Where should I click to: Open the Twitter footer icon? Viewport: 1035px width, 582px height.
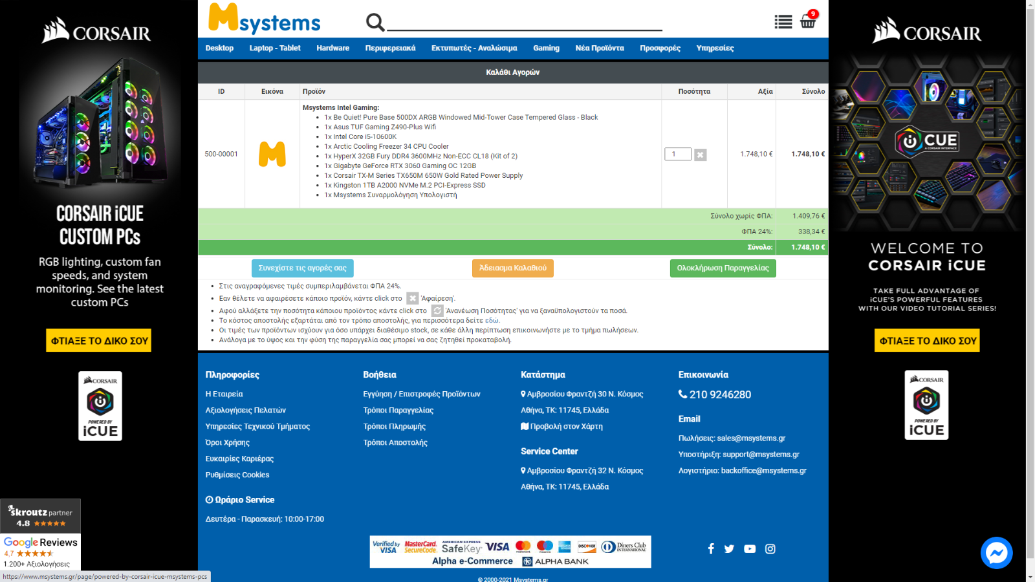click(x=729, y=548)
